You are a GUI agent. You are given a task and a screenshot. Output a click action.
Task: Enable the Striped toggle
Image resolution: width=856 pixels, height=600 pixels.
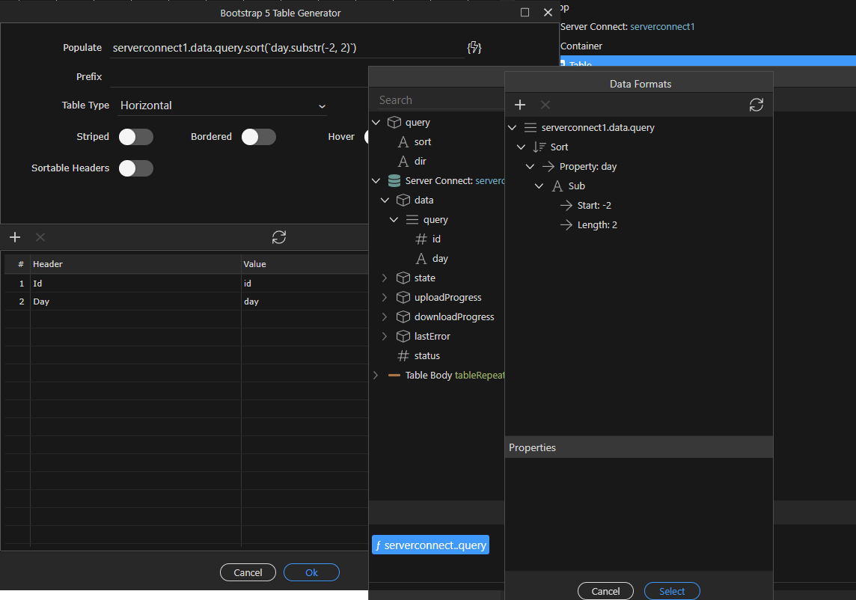[136, 136]
